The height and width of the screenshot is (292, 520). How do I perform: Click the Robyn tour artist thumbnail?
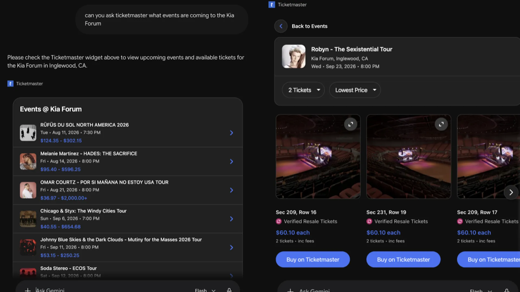[294, 57]
